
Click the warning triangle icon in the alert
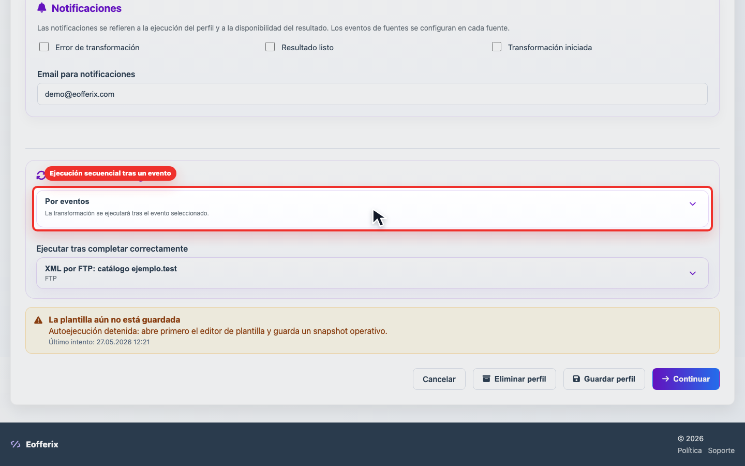pyautogui.click(x=38, y=320)
